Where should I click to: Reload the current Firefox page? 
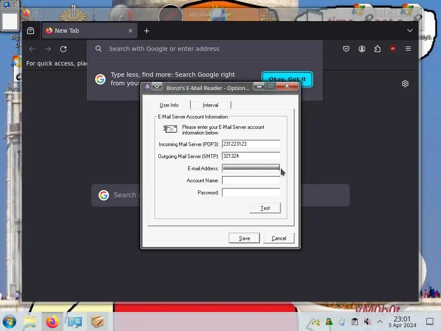click(x=63, y=49)
